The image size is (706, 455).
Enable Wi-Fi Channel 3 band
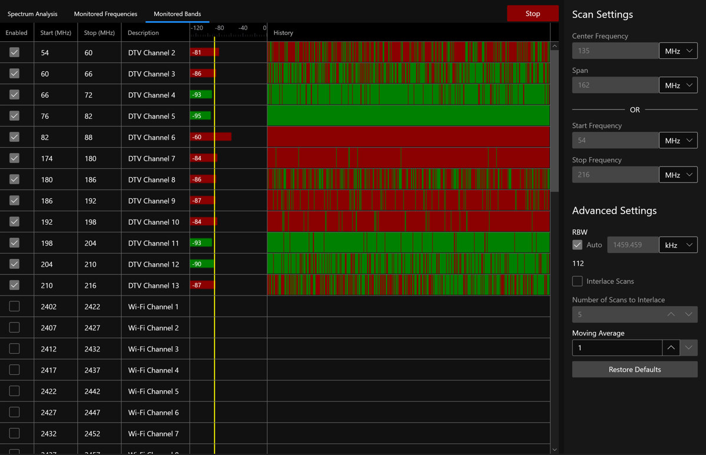click(x=14, y=348)
